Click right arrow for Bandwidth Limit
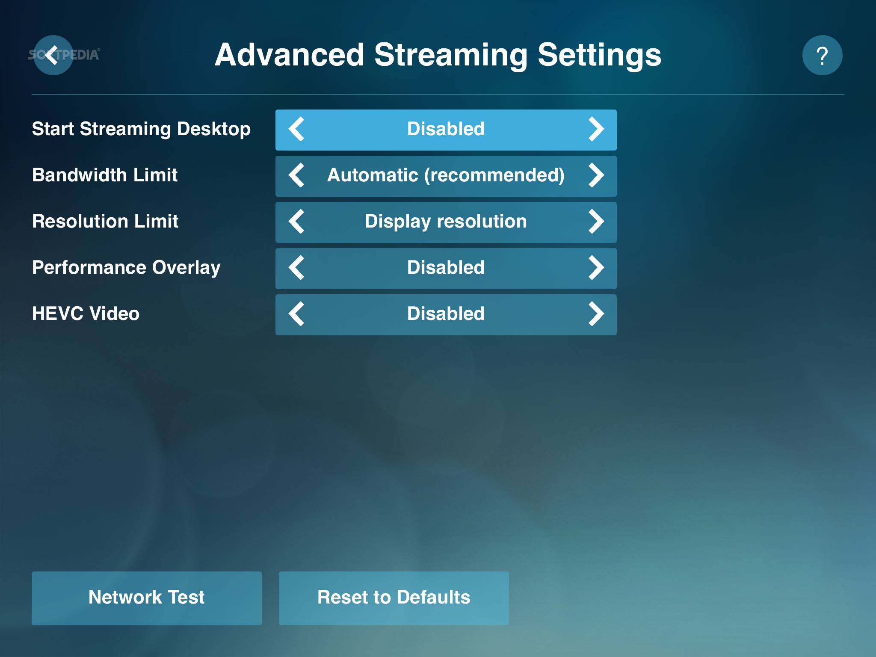This screenshot has width=876, height=657. tap(596, 175)
